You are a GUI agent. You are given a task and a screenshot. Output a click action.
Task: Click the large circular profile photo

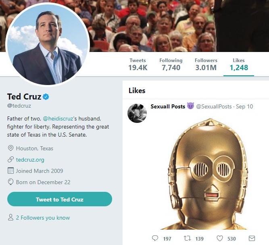[x=48, y=44]
